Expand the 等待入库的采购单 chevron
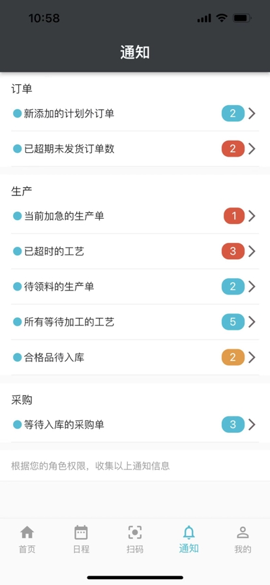The image size is (270, 585). (252, 424)
